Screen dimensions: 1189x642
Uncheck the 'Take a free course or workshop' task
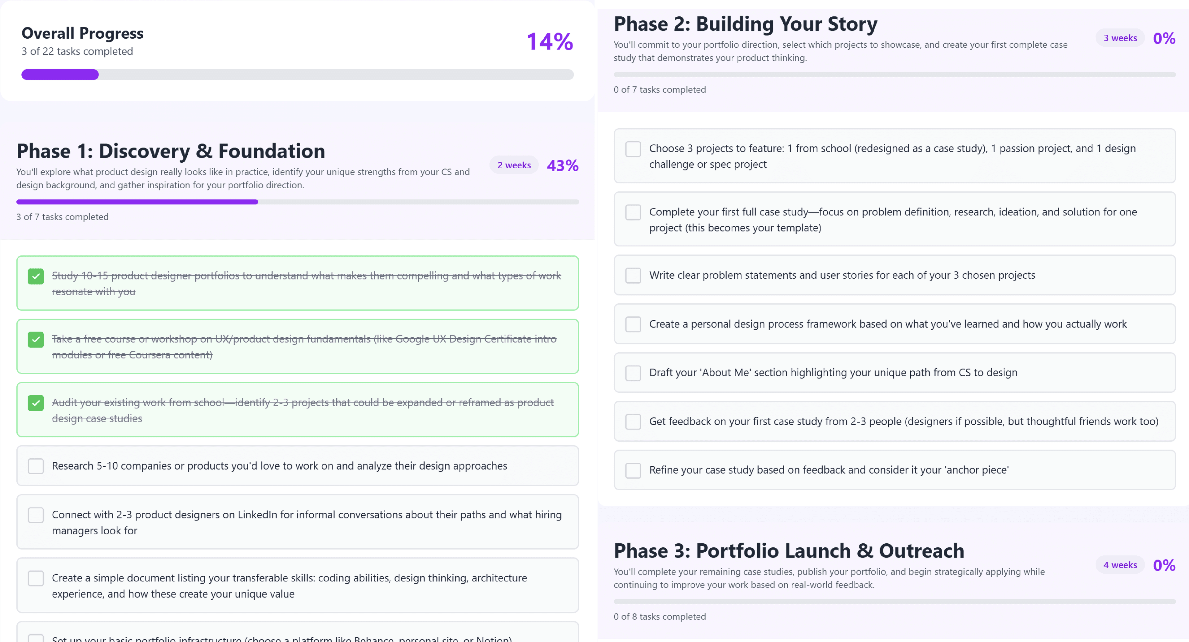pyautogui.click(x=36, y=340)
